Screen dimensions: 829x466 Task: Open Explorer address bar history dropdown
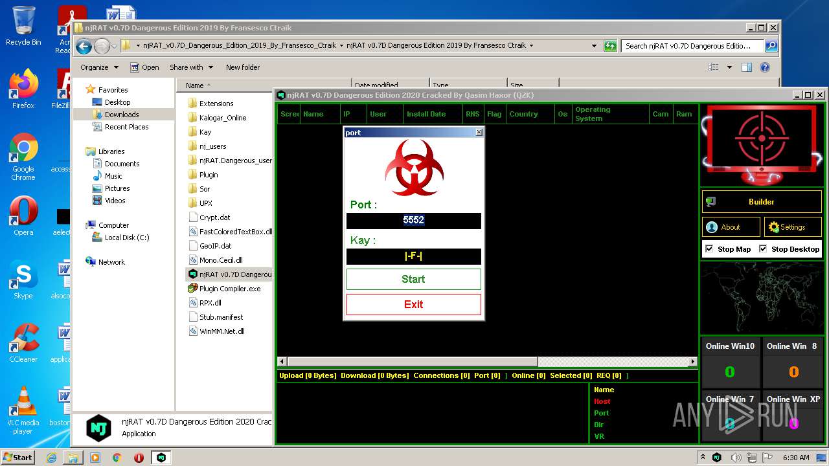tap(594, 46)
